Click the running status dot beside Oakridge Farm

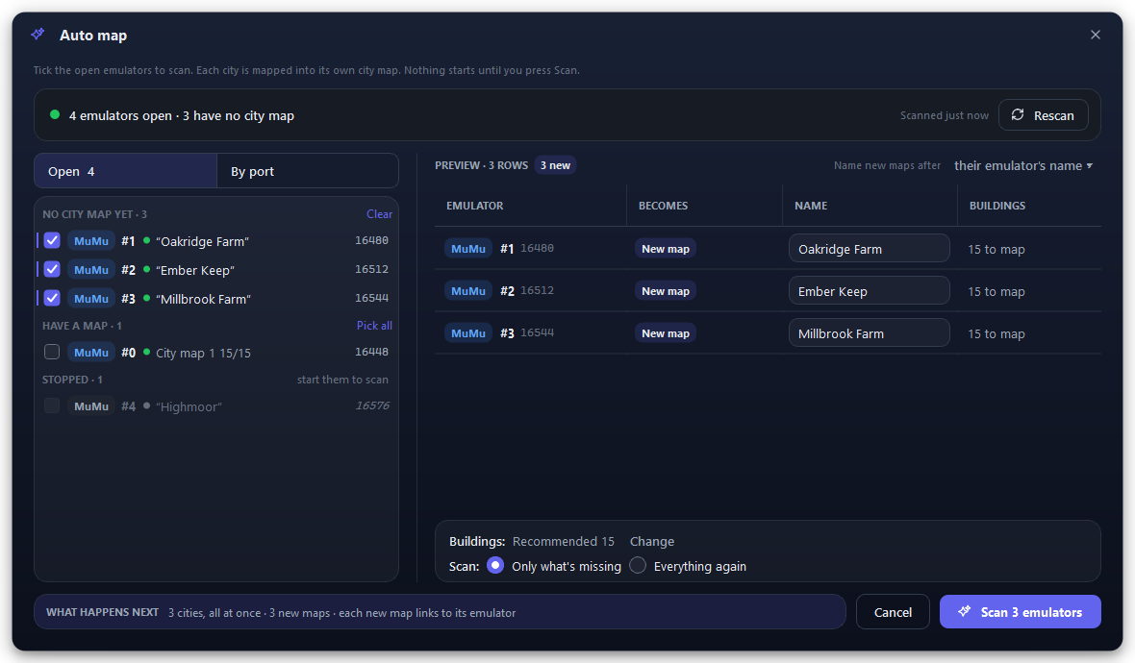click(146, 240)
